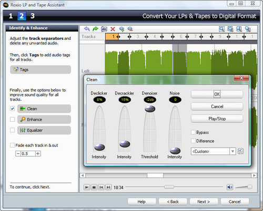Click the second zoom magnifier icon

point(230,29)
